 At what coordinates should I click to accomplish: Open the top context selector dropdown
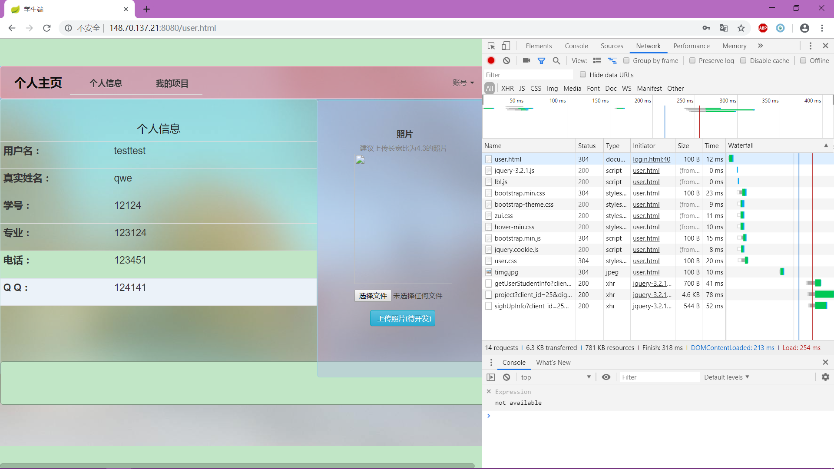pos(556,377)
